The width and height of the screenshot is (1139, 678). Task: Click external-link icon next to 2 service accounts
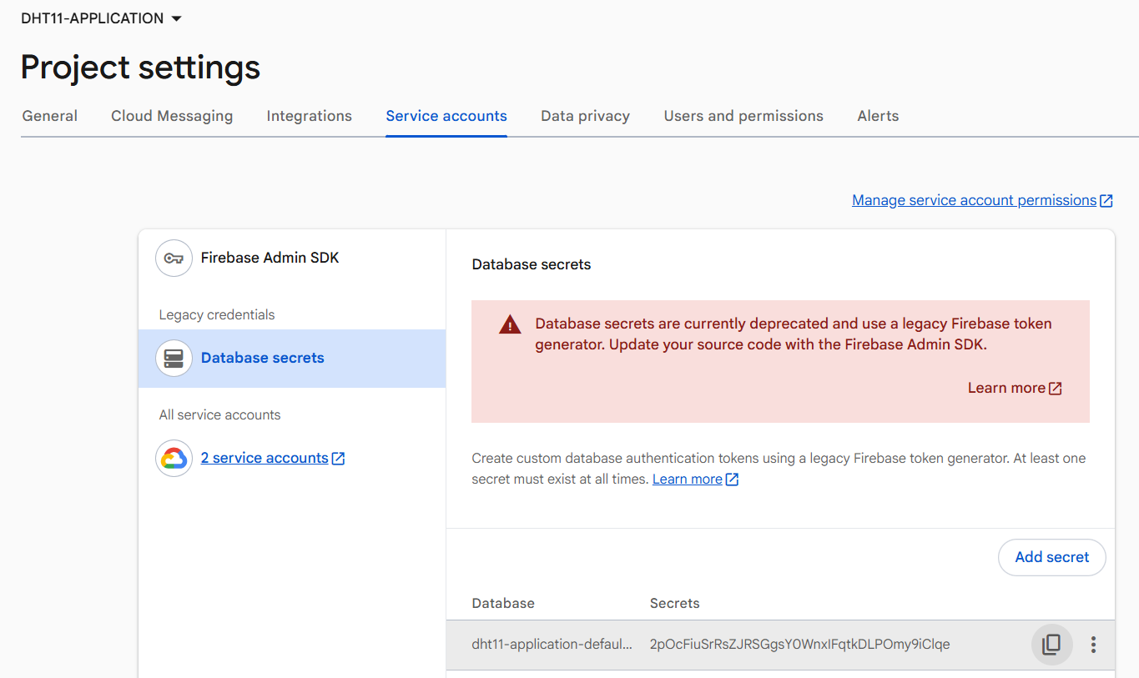coord(338,459)
